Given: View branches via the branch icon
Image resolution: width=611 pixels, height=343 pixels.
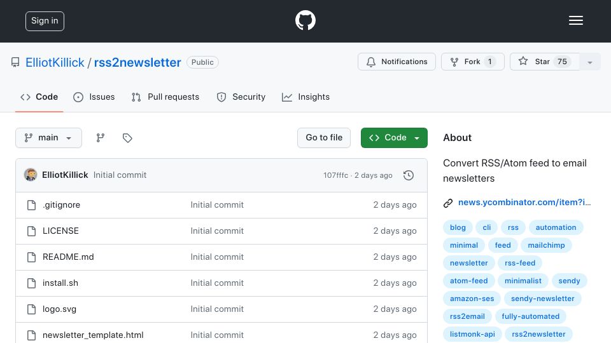Looking at the screenshot, I should click(x=101, y=138).
